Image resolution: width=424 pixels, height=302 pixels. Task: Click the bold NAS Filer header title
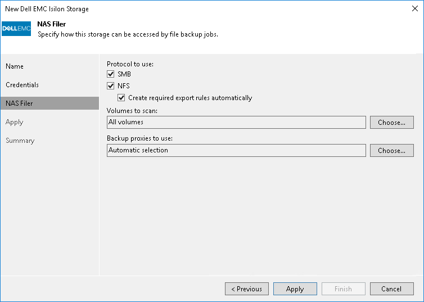point(51,24)
